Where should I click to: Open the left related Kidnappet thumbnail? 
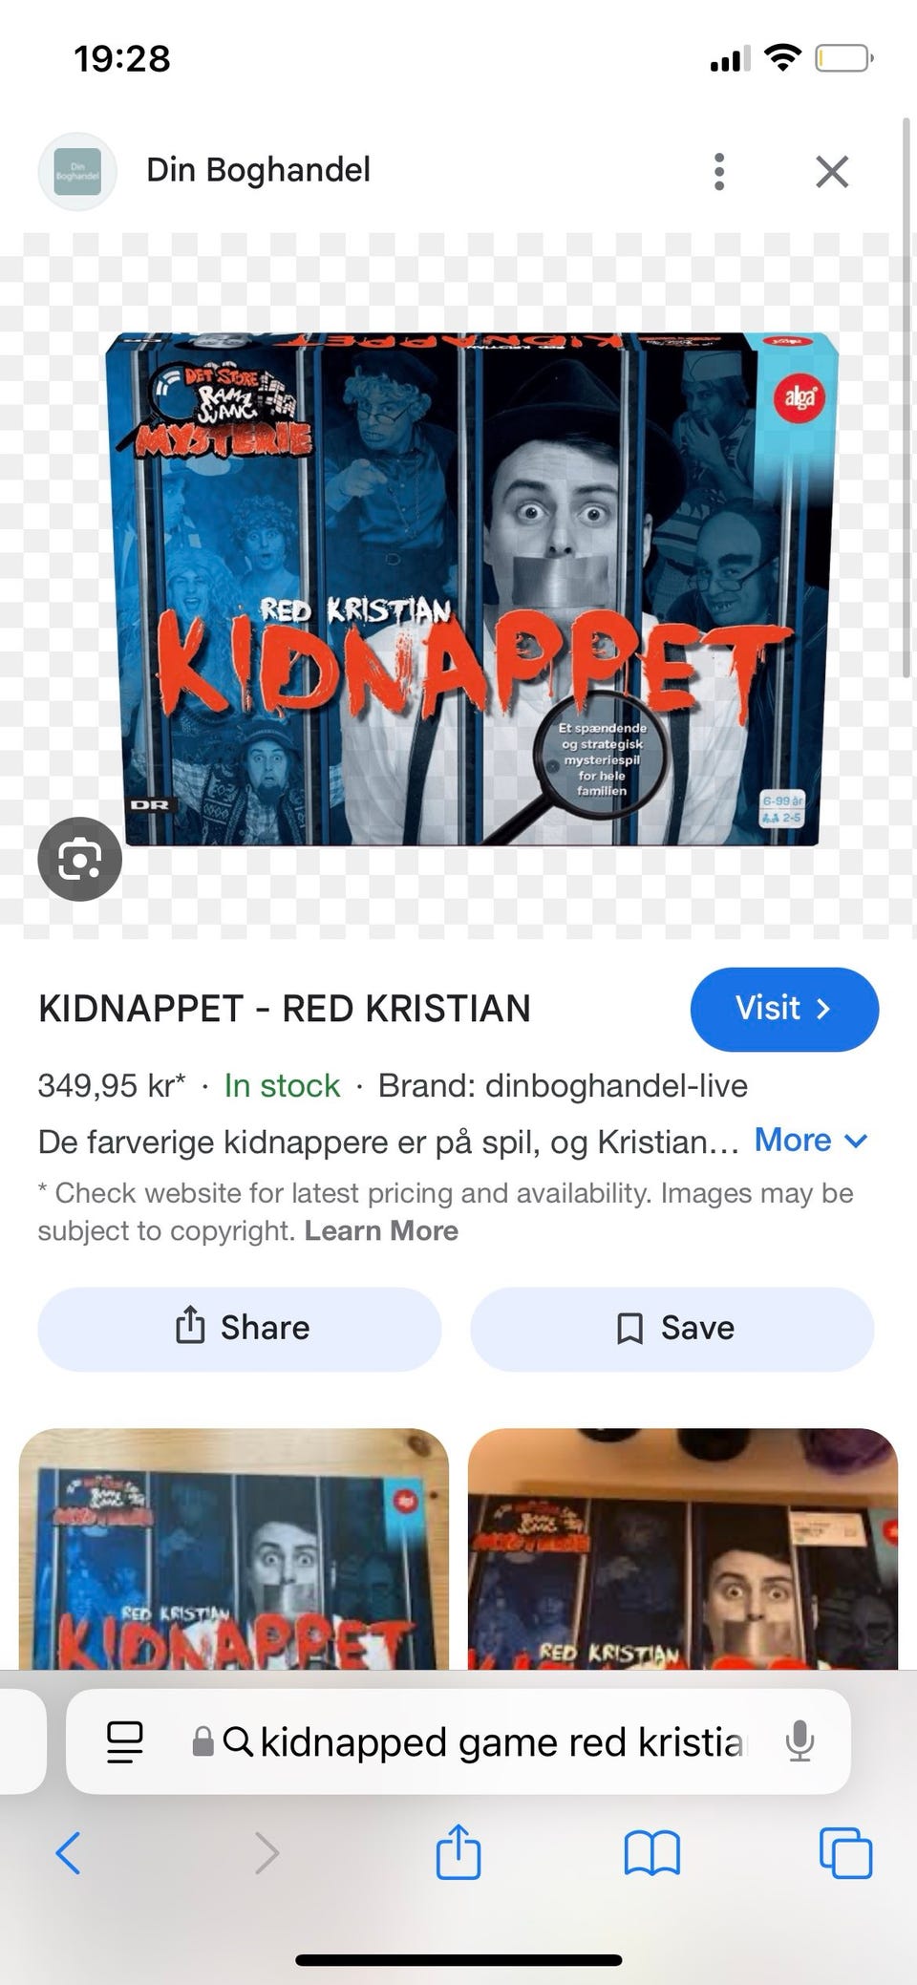pyautogui.click(x=234, y=1548)
